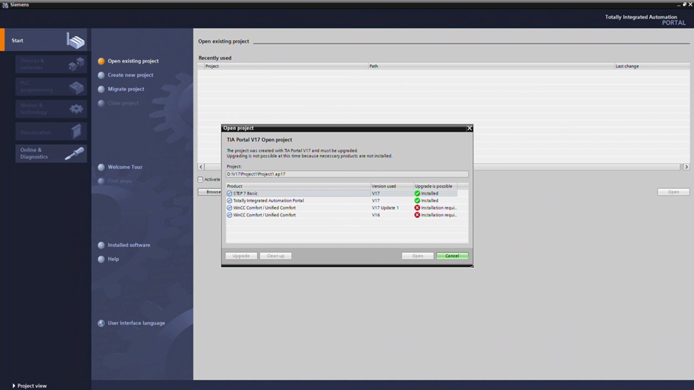The height and width of the screenshot is (390, 694).
Task: Click the left scroll arrow of recent list
Action: coord(201,167)
